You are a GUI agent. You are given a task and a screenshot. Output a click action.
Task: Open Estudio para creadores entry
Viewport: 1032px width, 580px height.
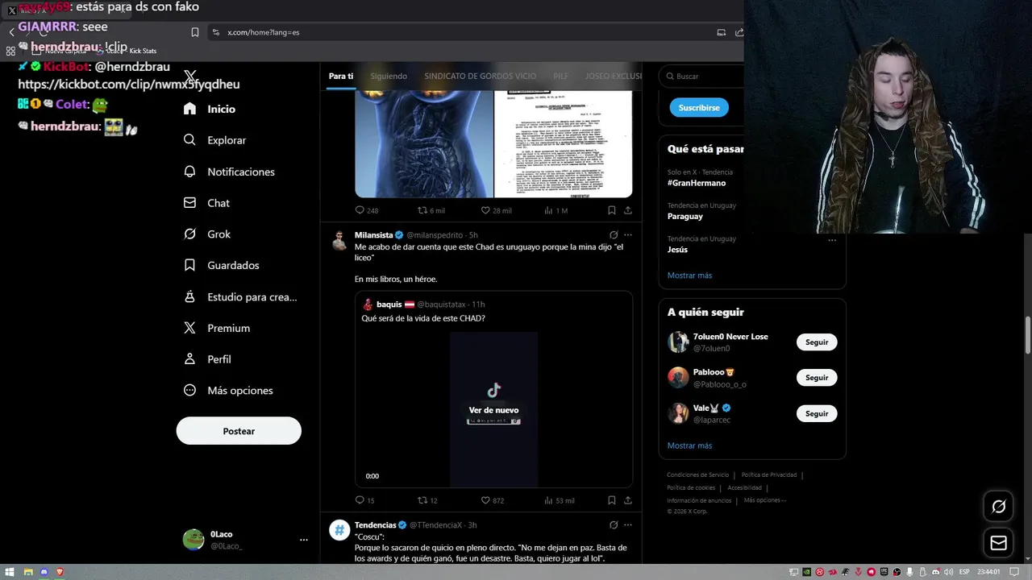coord(240,297)
